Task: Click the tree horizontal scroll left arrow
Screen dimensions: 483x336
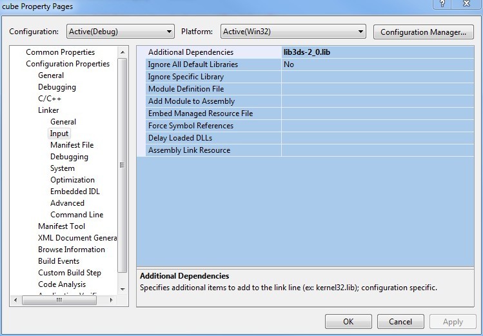Action: click(x=15, y=300)
